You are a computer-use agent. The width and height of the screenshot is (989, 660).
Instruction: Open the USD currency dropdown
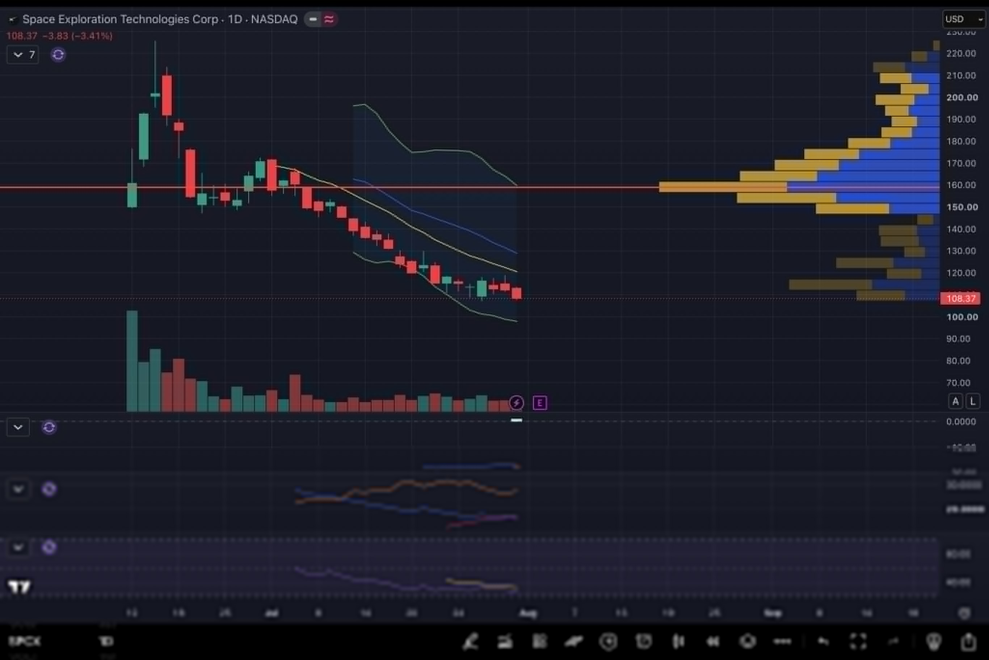pyautogui.click(x=964, y=20)
